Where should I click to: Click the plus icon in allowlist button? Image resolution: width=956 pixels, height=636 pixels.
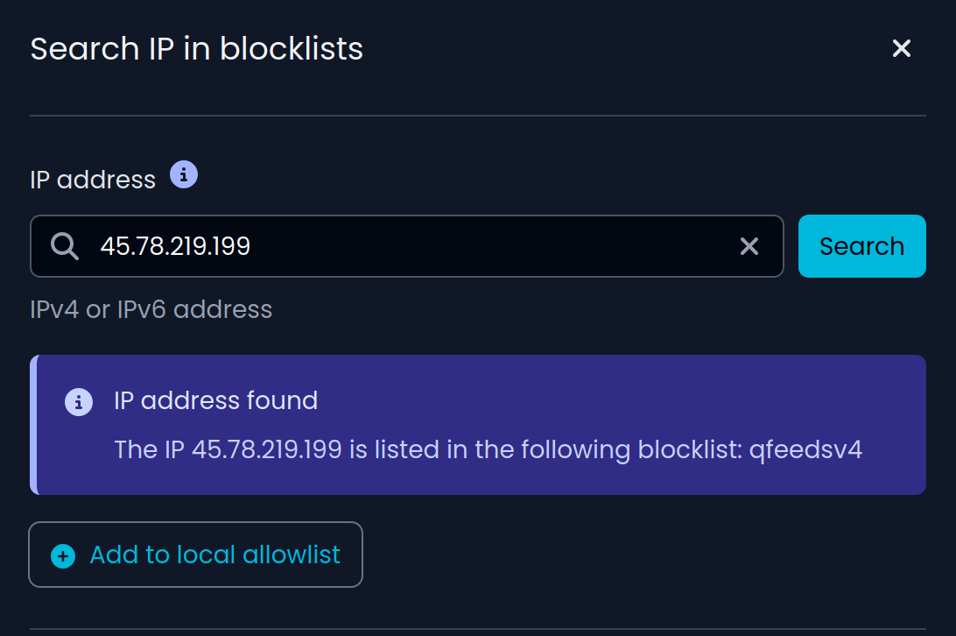coord(63,555)
